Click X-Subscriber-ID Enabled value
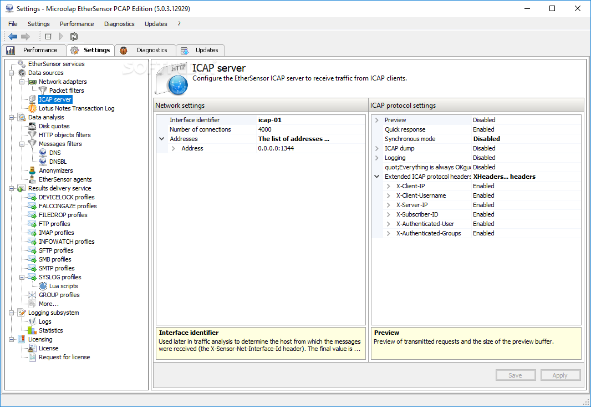The height and width of the screenshot is (407, 591). pyautogui.click(x=483, y=214)
